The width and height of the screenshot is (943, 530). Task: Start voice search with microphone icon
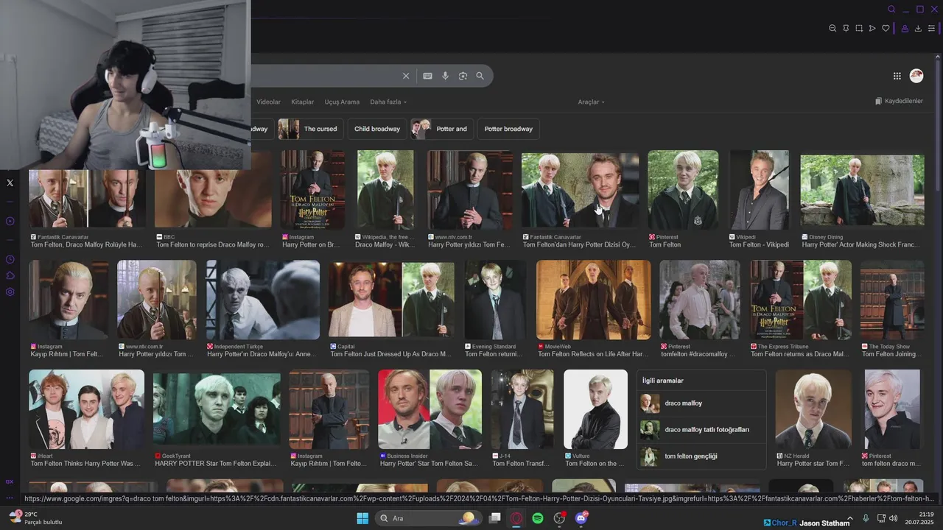[445, 76]
